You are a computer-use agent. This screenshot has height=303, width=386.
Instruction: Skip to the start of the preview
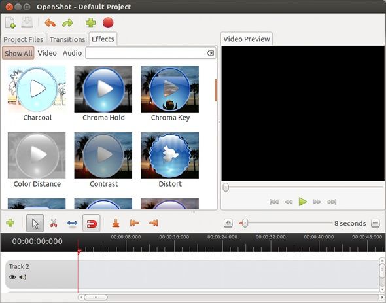(274, 202)
